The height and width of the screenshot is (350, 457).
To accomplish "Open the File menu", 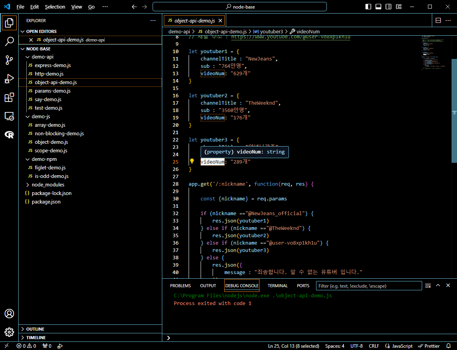I will [x=21, y=7].
